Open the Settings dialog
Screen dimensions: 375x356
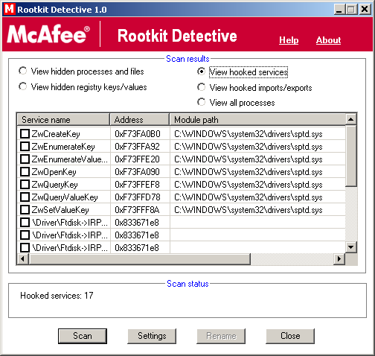[152, 336]
